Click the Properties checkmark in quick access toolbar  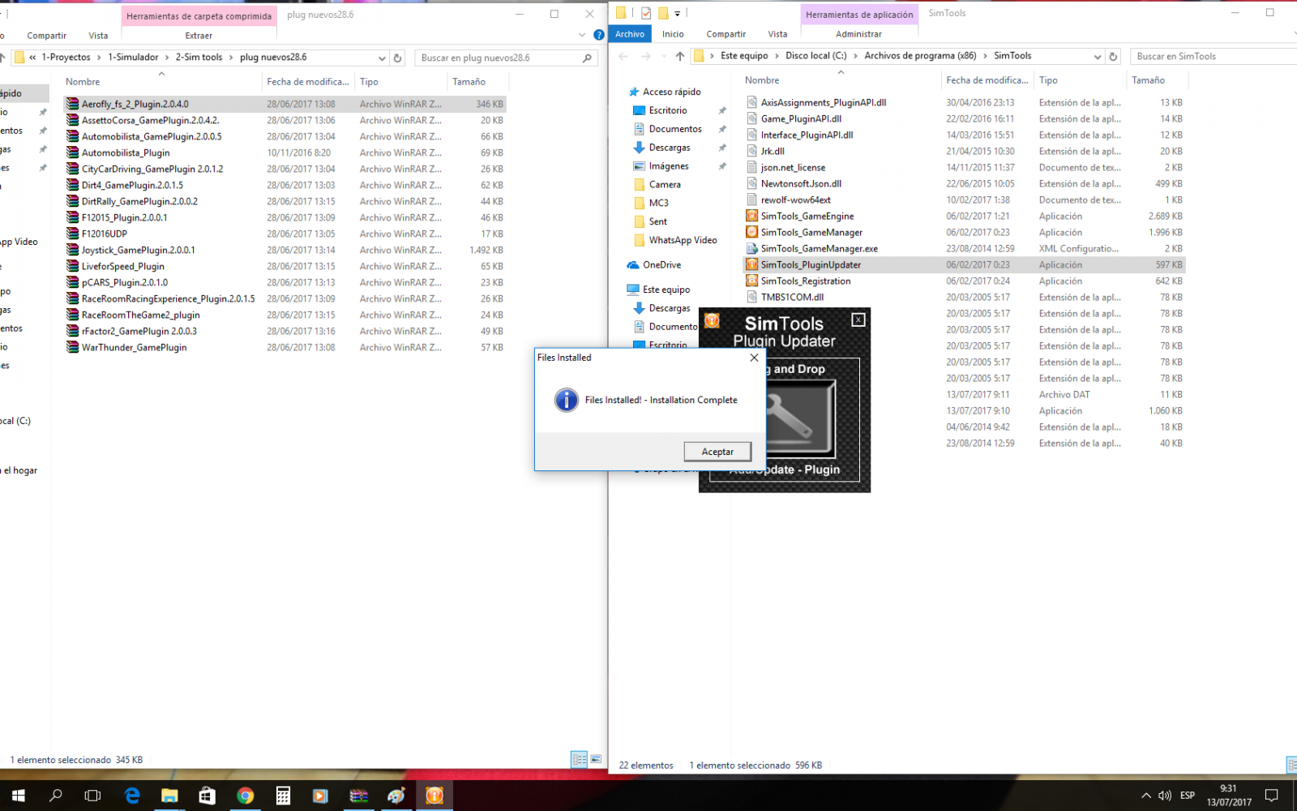(x=646, y=13)
